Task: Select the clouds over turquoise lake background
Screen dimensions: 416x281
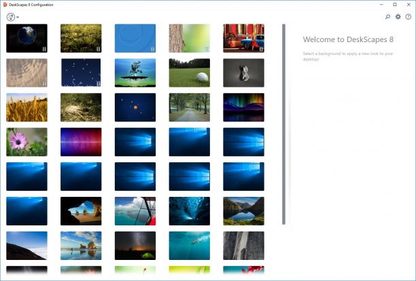Action: point(135,211)
